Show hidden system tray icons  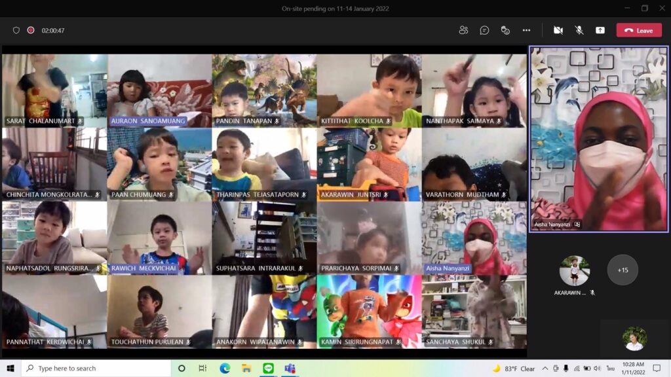coord(545,368)
